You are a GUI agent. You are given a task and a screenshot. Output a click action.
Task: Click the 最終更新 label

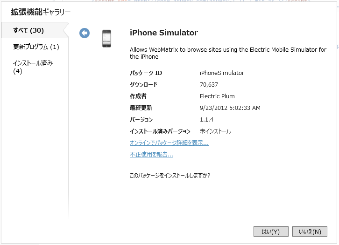141,108
